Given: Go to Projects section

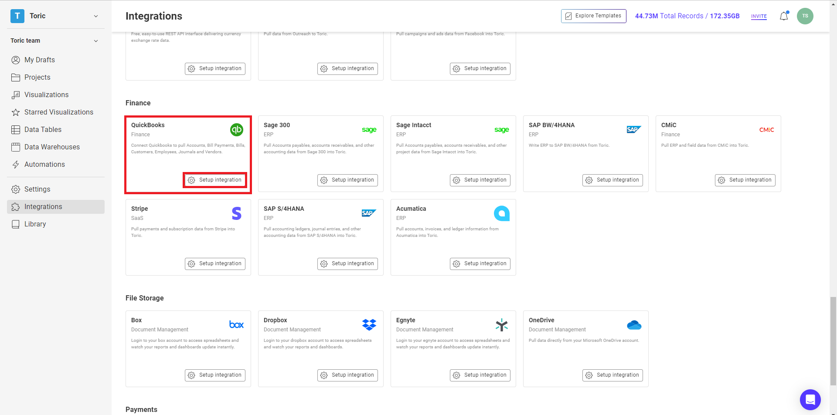Looking at the screenshot, I should 56,78.
